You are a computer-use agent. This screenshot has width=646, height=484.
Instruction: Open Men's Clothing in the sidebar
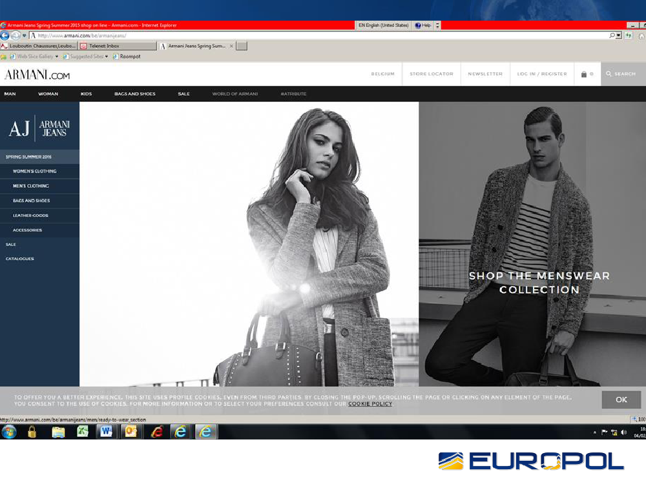(39, 186)
